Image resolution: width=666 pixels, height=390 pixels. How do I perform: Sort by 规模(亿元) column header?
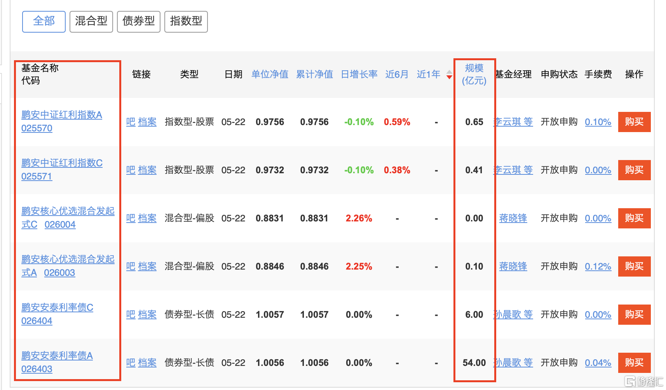[474, 74]
